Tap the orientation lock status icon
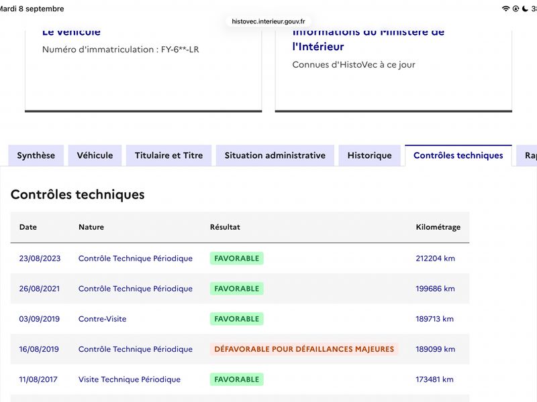Screen dimensions: 537x402 pos(516,9)
